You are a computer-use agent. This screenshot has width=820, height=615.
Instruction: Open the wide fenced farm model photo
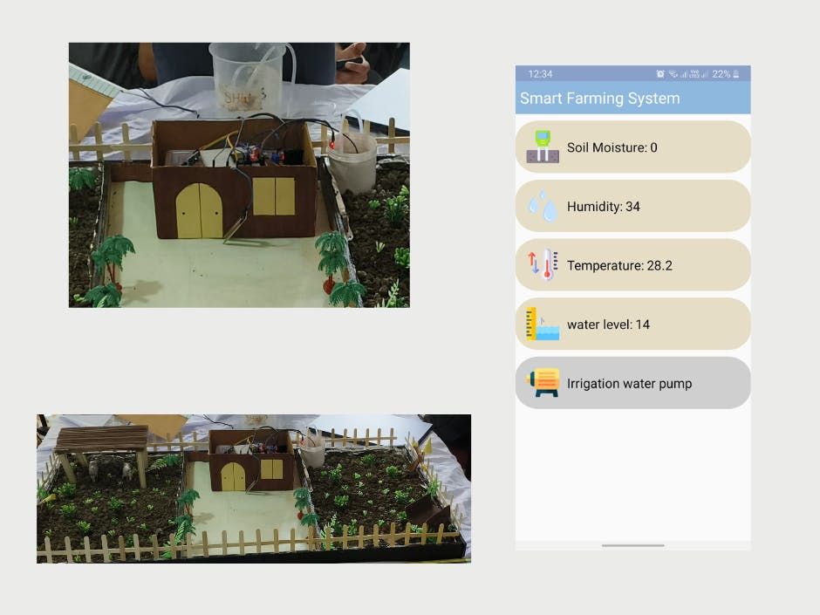[x=254, y=489]
